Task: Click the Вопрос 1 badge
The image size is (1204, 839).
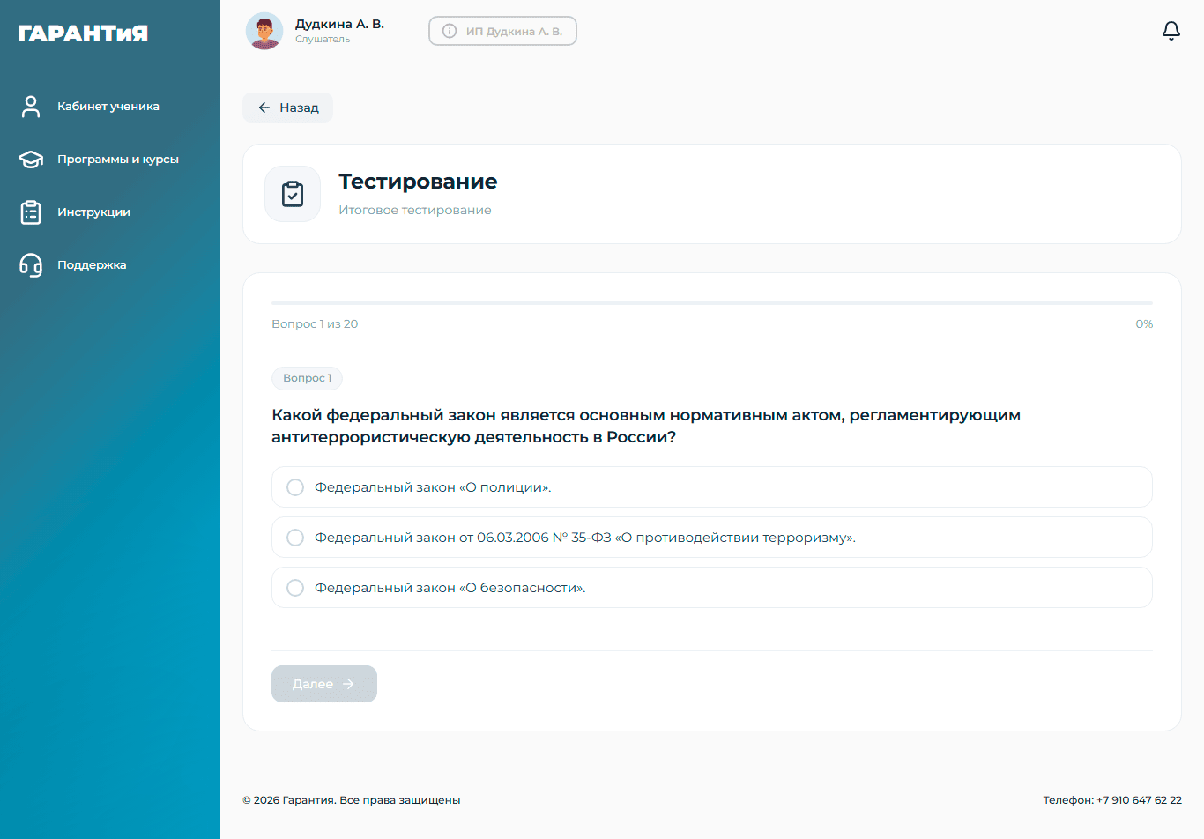Action: [x=308, y=378]
